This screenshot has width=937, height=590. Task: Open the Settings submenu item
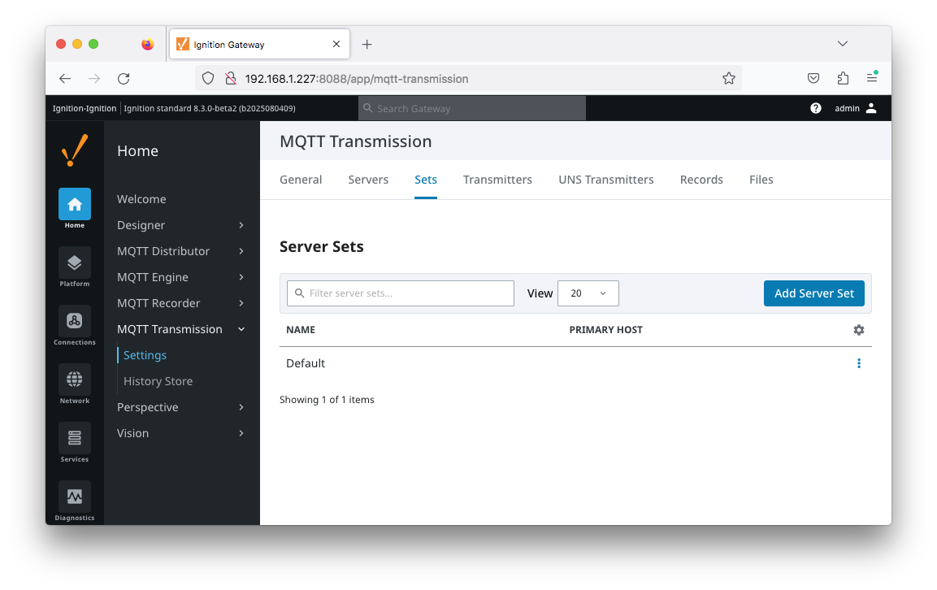click(145, 355)
